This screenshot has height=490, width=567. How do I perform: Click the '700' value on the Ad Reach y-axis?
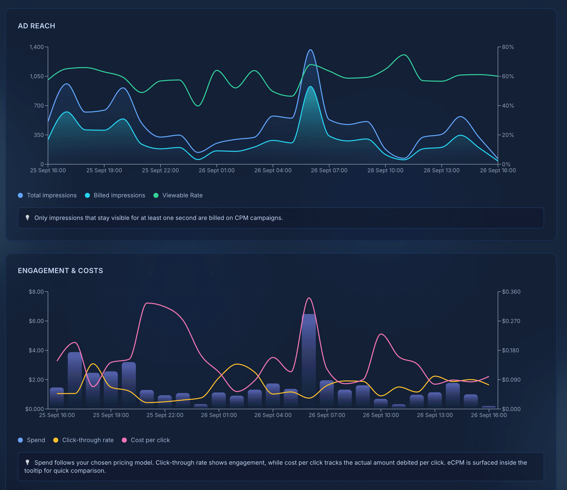(x=39, y=106)
